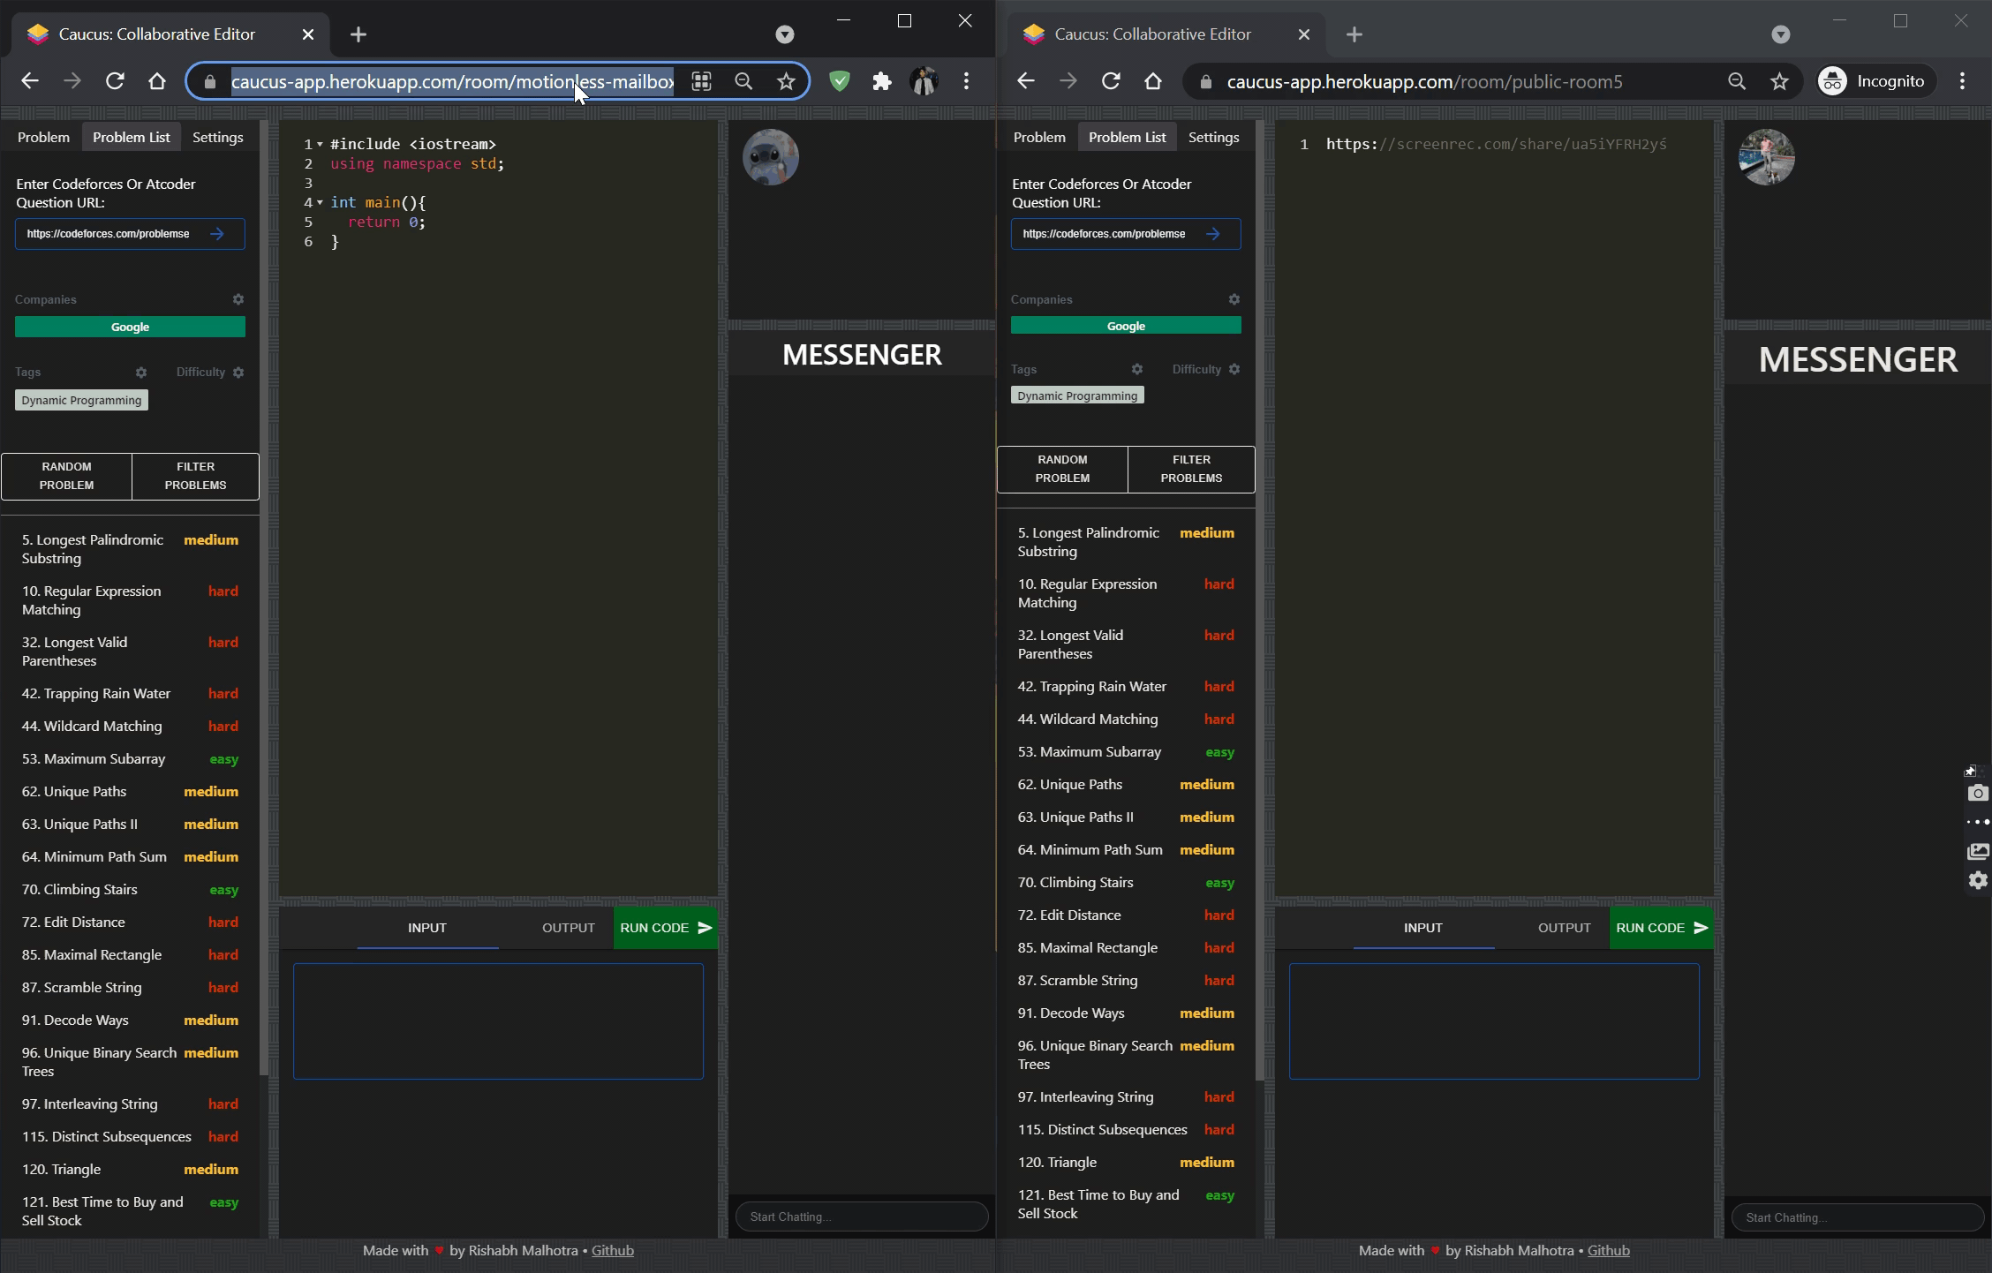The height and width of the screenshot is (1273, 1992).
Task: Expand the Problem tab left panel
Action: 42,137
